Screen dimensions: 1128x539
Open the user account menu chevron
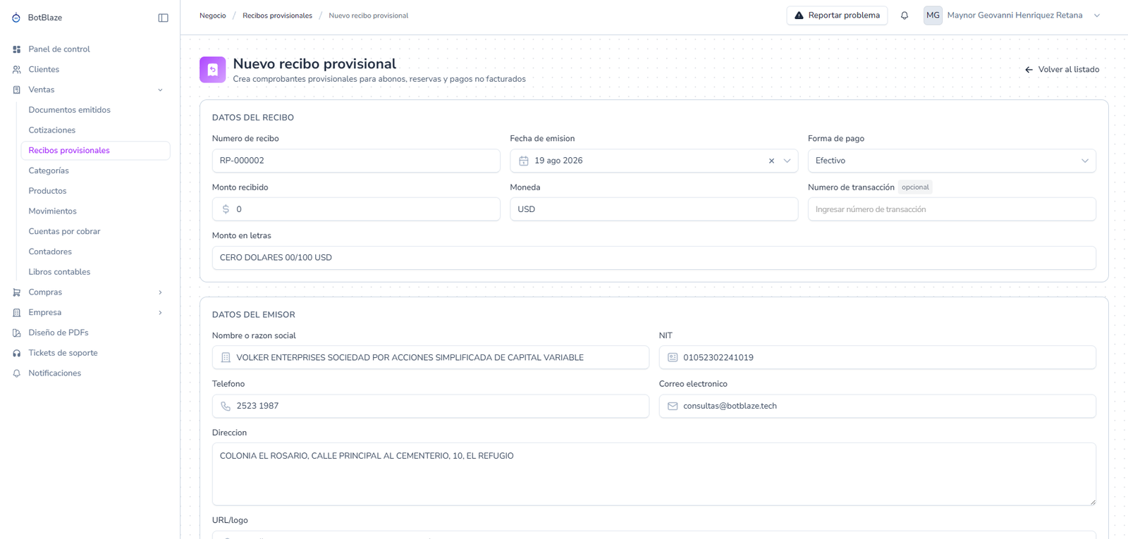point(1097,16)
